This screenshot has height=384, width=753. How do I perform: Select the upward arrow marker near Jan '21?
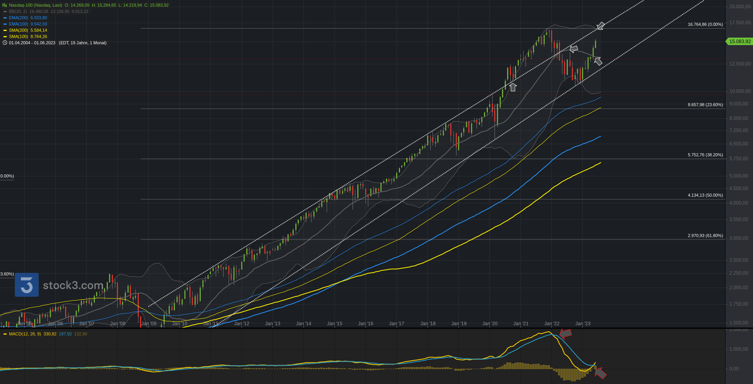click(x=513, y=87)
